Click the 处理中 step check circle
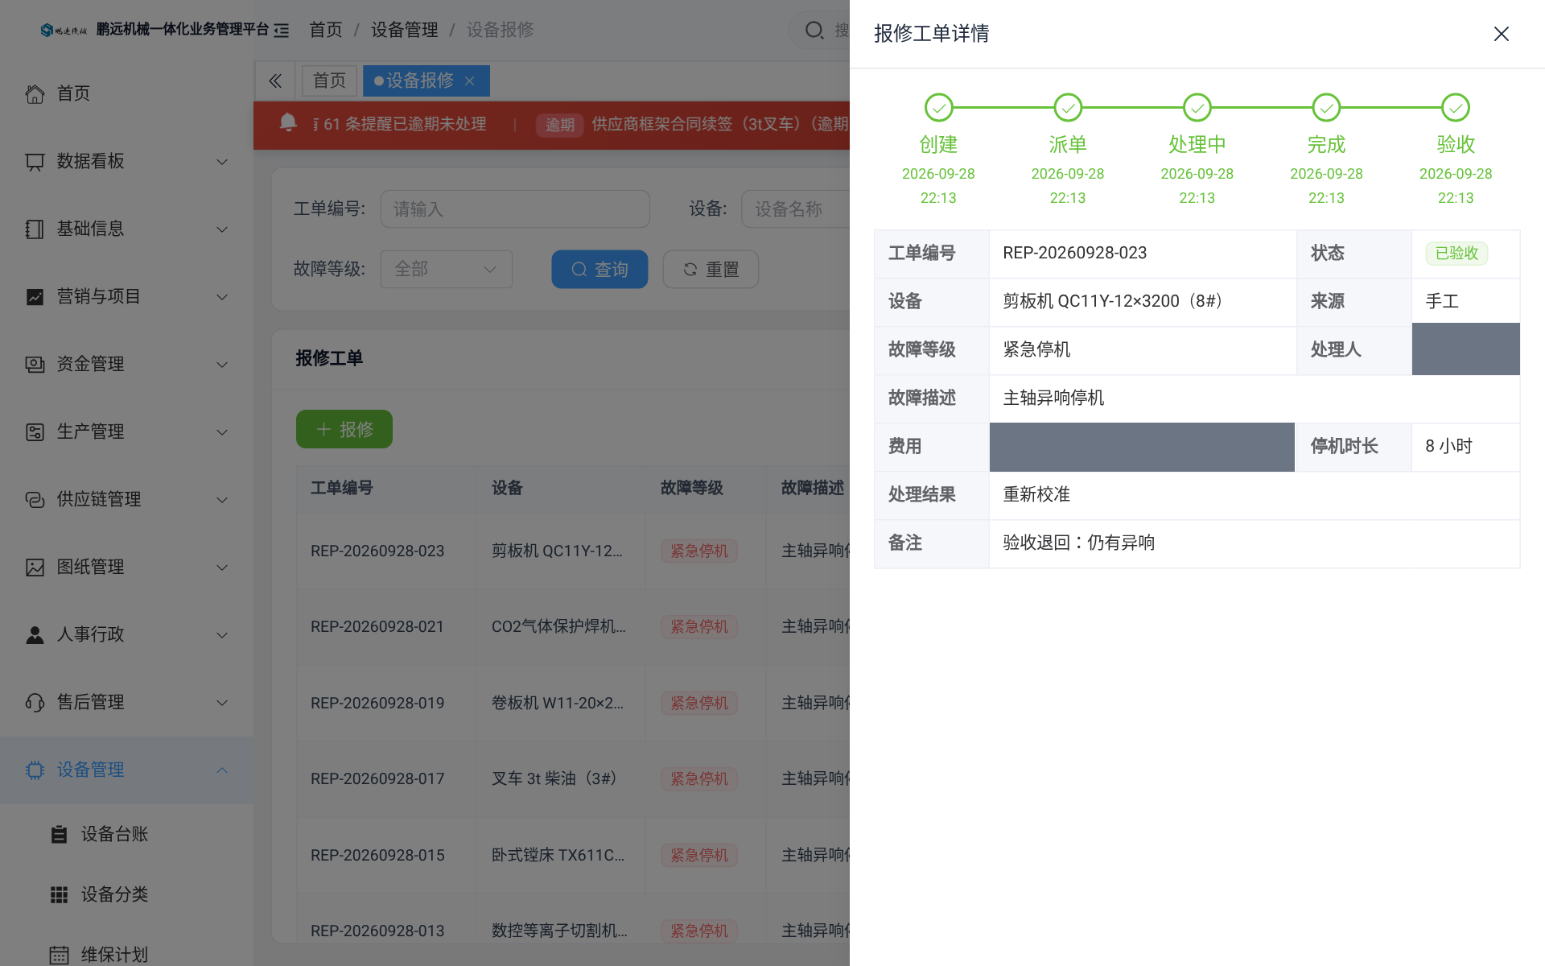Viewport: 1545px width, 966px height. click(x=1197, y=107)
